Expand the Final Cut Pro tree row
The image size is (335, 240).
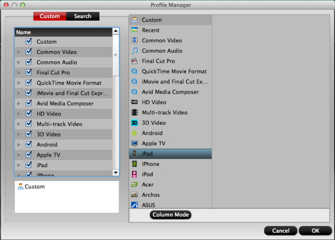click(x=19, y=73)
